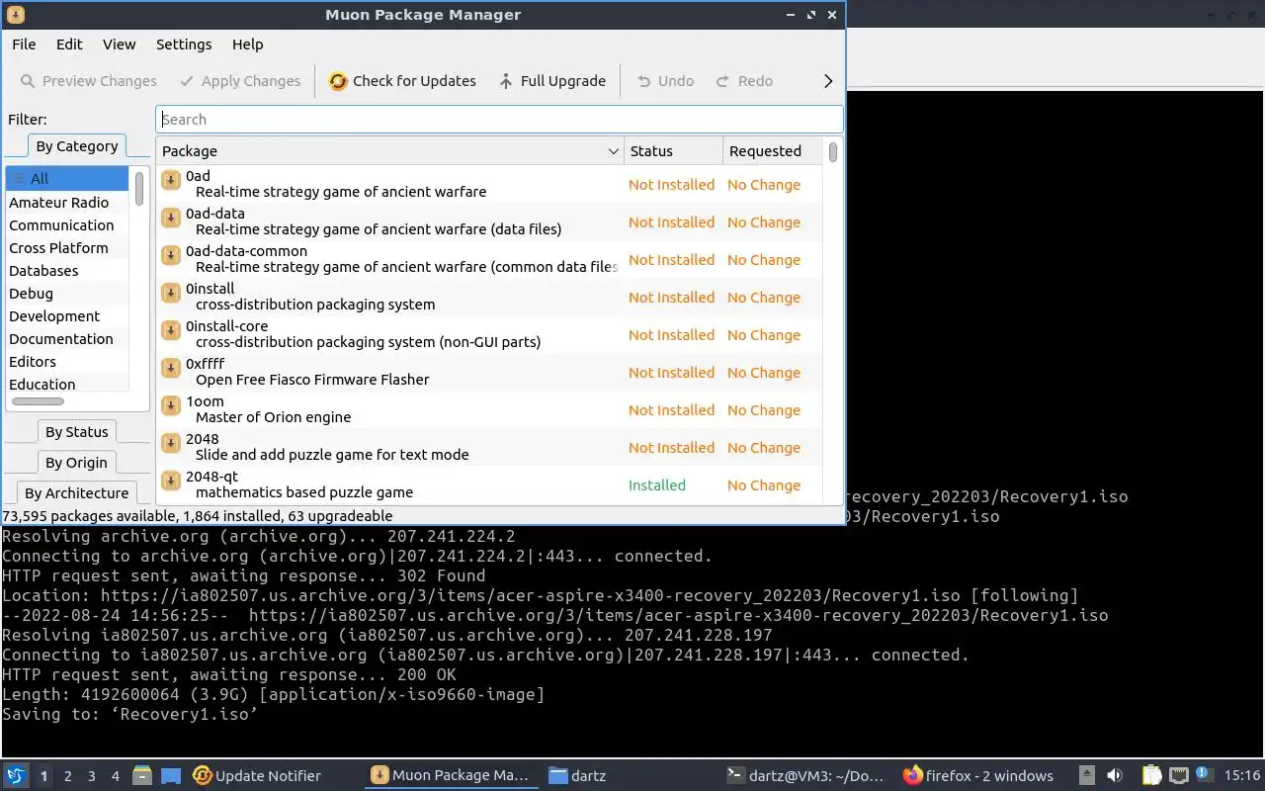Sort by the Package column header
Image resolution: width=1265 pixels, height=791 pixels.
coord(390,151)
